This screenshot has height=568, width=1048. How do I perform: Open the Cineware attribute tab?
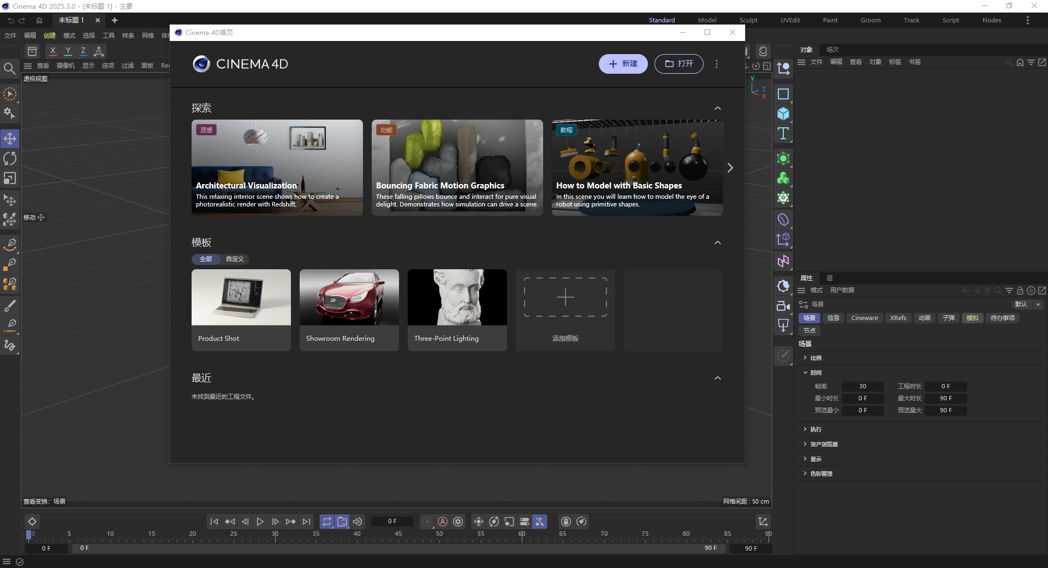click(x=864, y=318)
